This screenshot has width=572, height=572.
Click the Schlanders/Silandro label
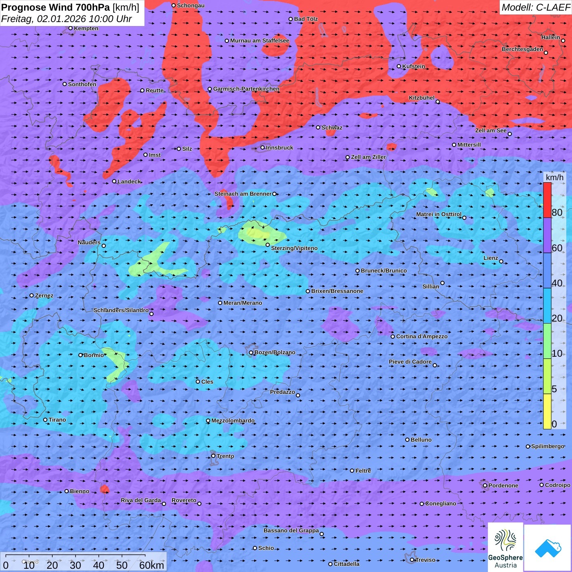click(x=121, y=310)
